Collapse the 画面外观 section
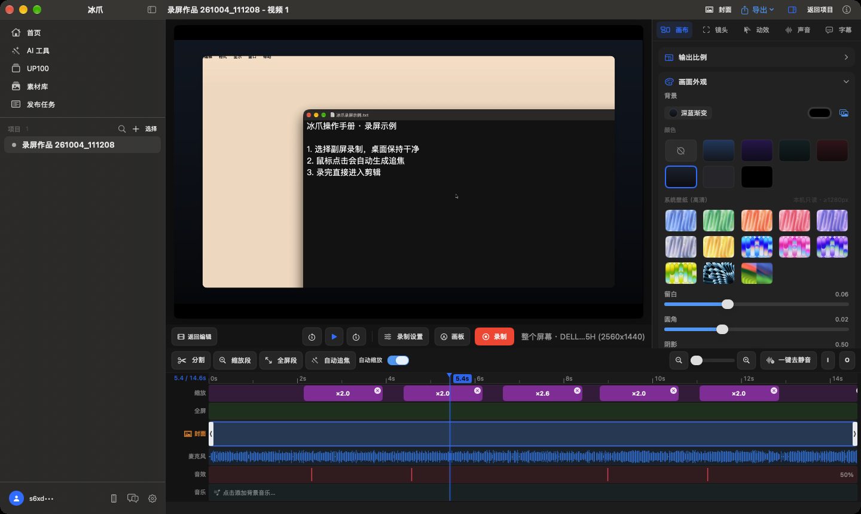The image size is (861, 514). (845, 82)
